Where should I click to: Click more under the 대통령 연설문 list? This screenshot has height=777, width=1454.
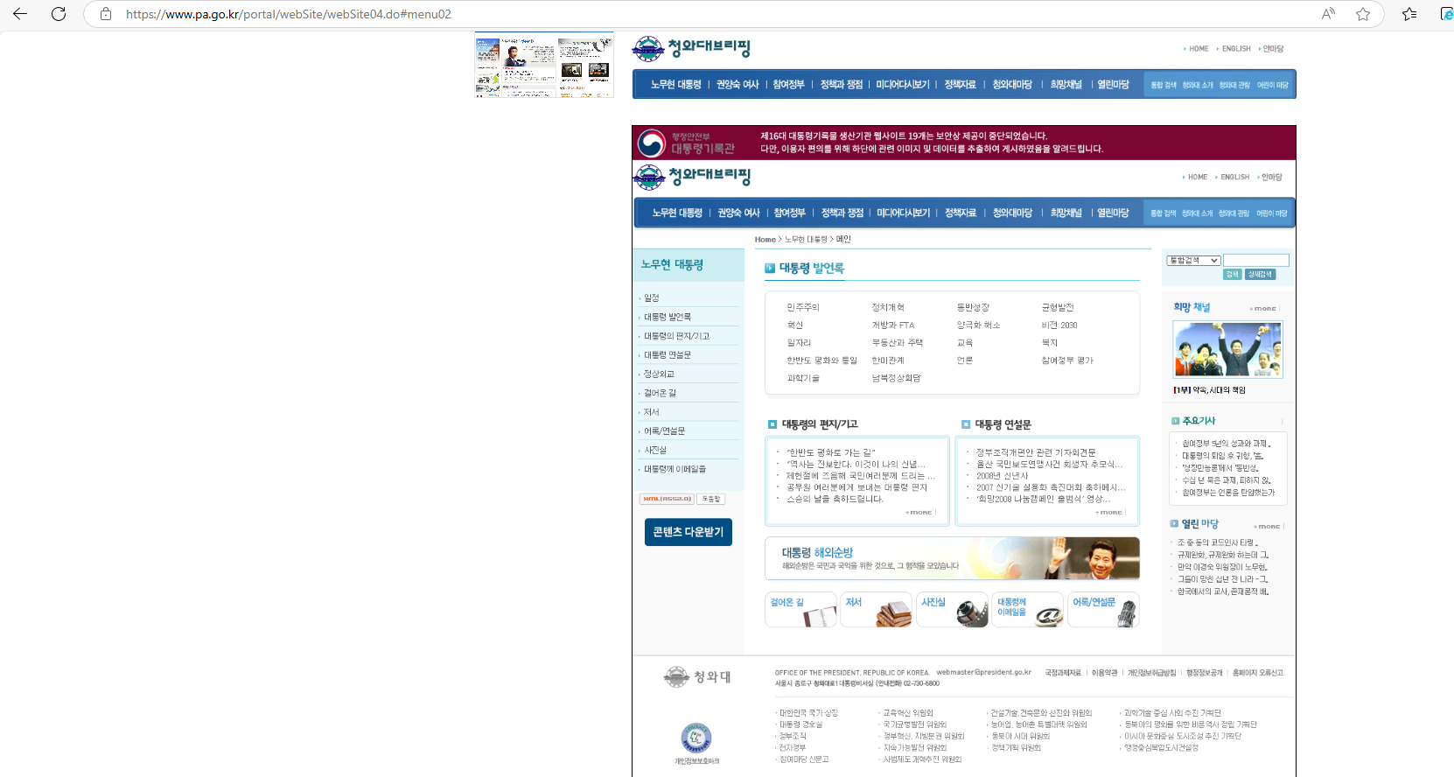[x=1109, y=513]
